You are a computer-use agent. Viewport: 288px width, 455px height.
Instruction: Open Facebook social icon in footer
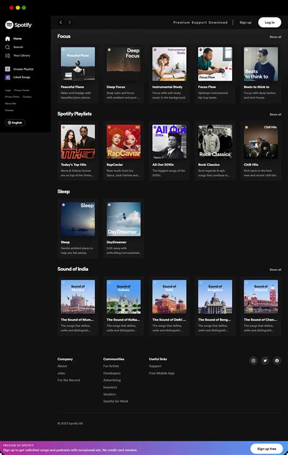pyautogui.click(x=277, y=361)
